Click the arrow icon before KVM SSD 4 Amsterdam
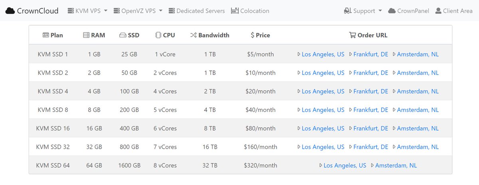This screenshot has height=185, width=479. coord(394,91)
